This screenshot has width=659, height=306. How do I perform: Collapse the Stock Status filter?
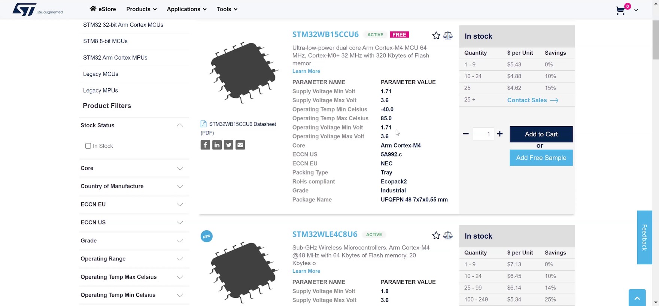click(180, 125)
